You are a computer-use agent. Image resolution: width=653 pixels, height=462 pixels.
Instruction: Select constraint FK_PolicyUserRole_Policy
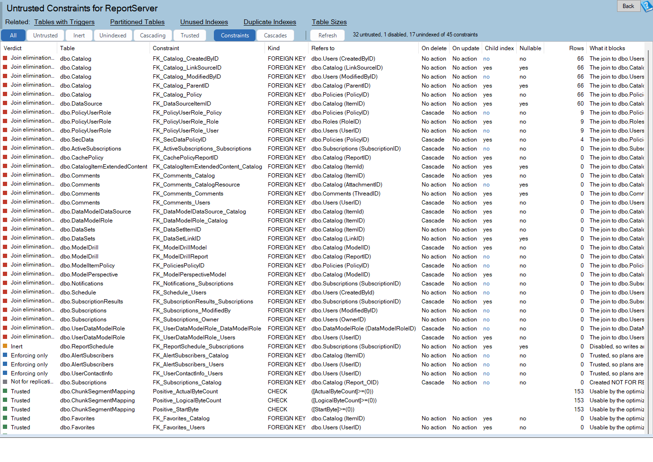tap(187, 113)
